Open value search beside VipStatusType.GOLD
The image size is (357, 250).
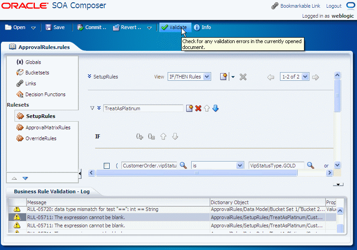coord(310,165)
